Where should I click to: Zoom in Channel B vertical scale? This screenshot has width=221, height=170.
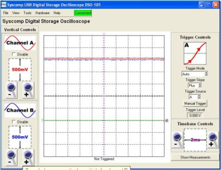pyautogui.click(x=28, y=157)
